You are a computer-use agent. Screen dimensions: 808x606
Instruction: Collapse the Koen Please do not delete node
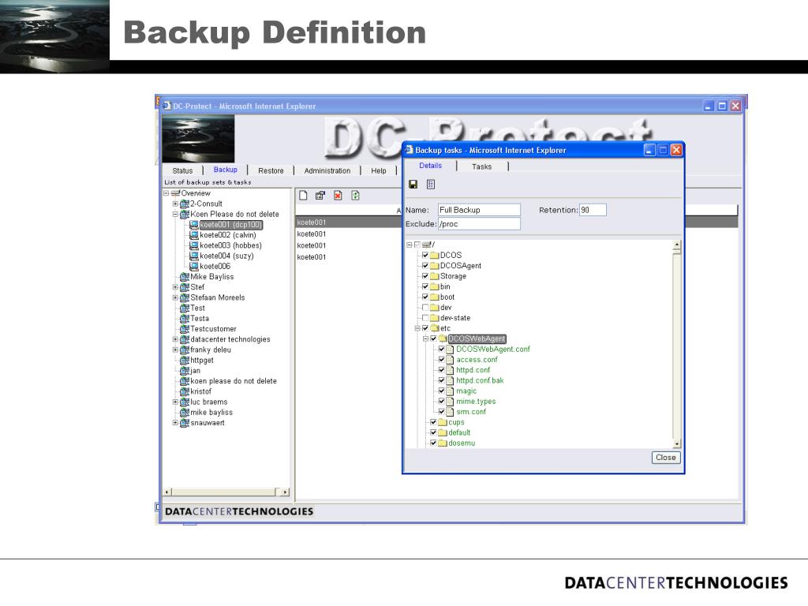tap(175, 214)
